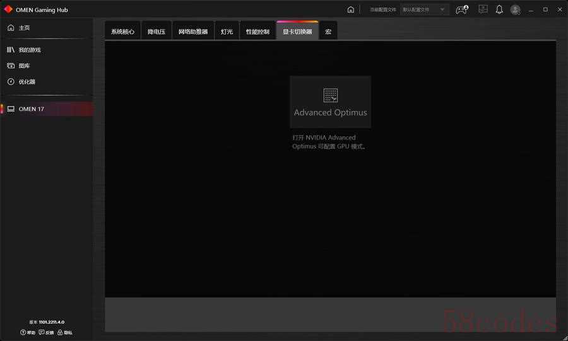
Task: Open the 性能控制 tab
Action: coord(257,32)
